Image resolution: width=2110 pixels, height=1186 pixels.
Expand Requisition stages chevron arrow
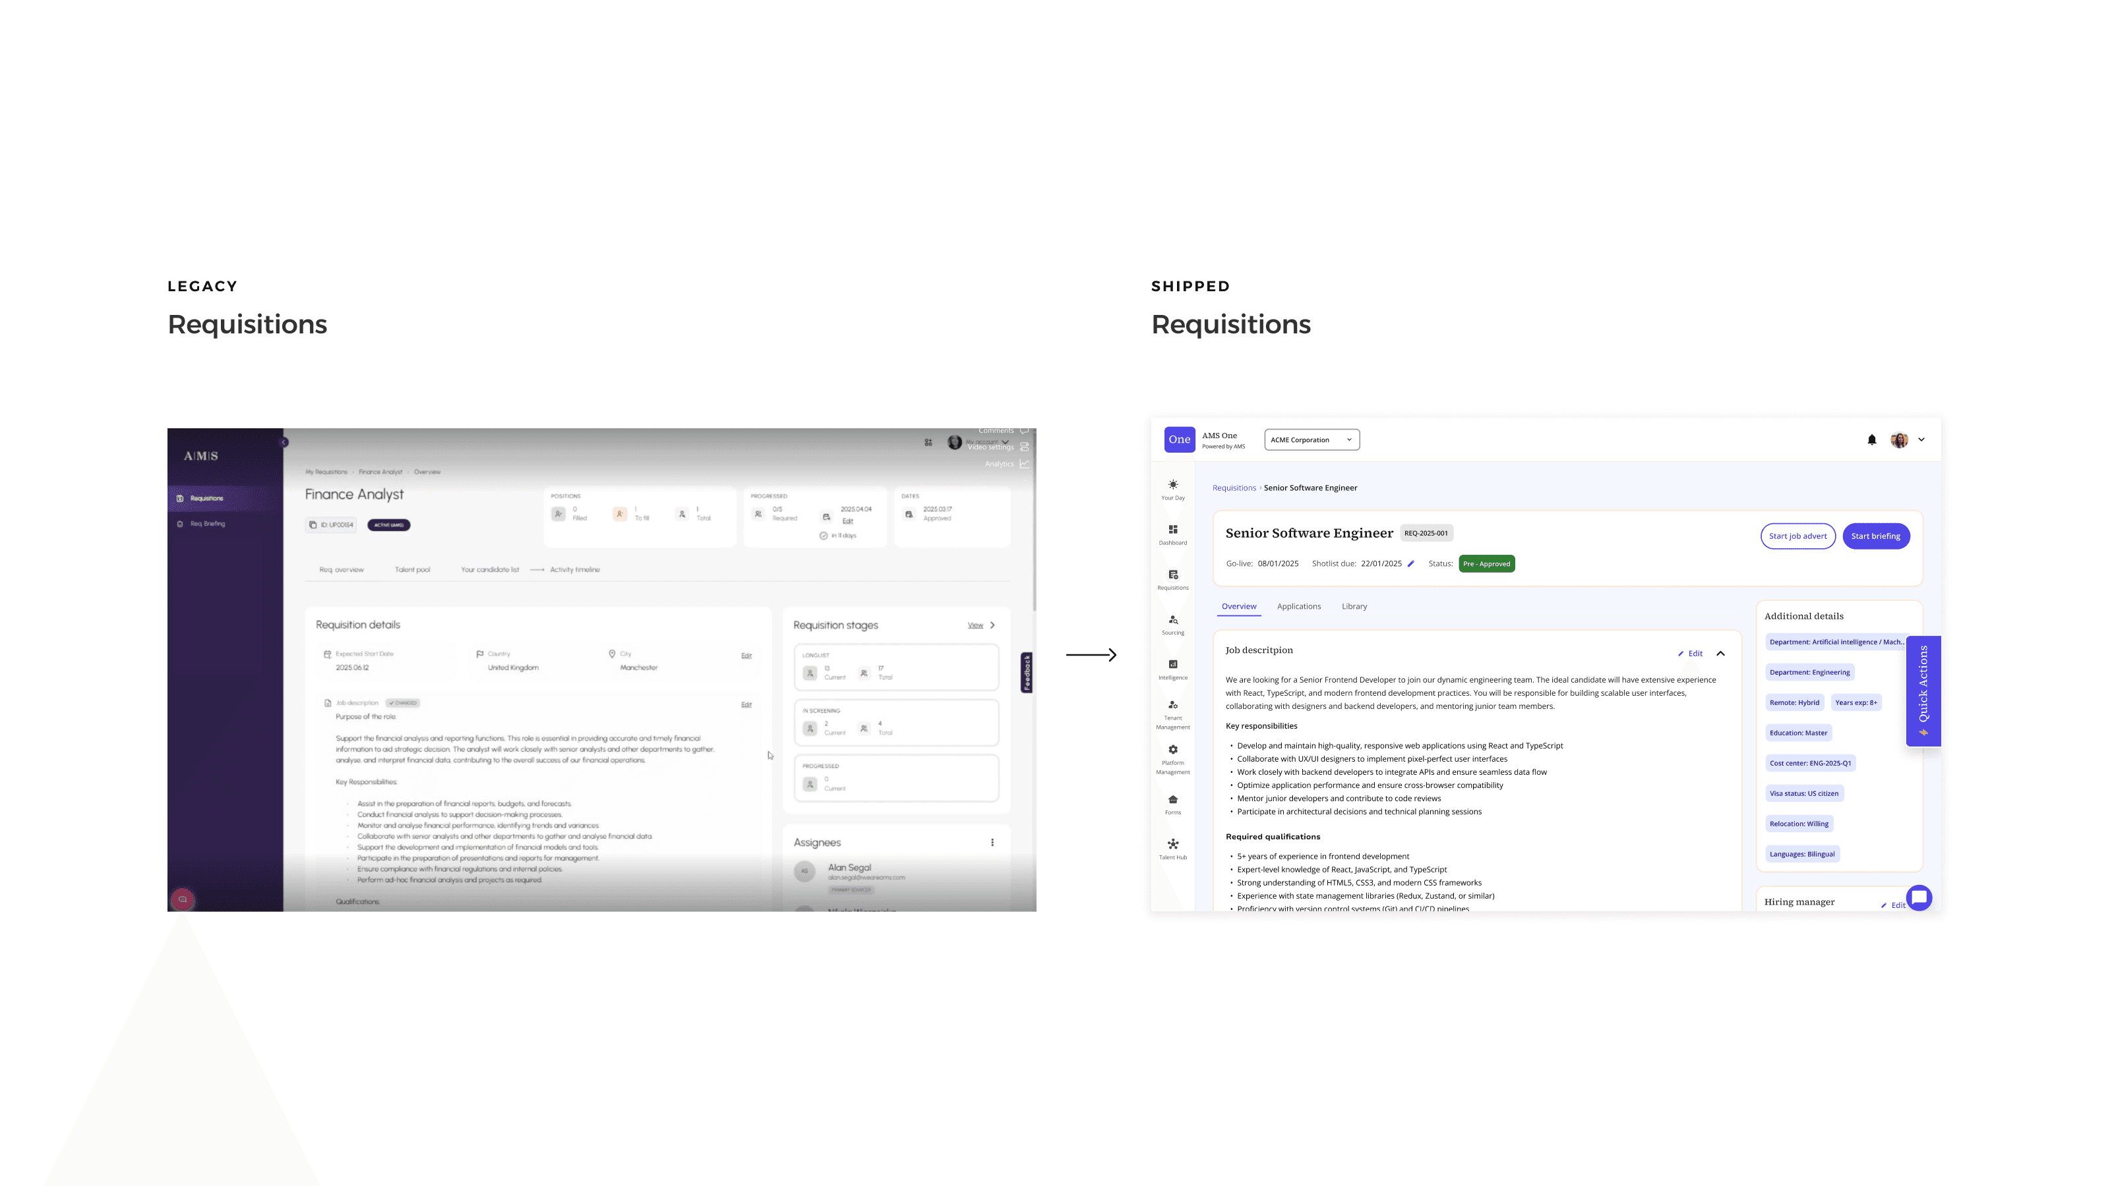pyautogui.click(x=993, y=625)
